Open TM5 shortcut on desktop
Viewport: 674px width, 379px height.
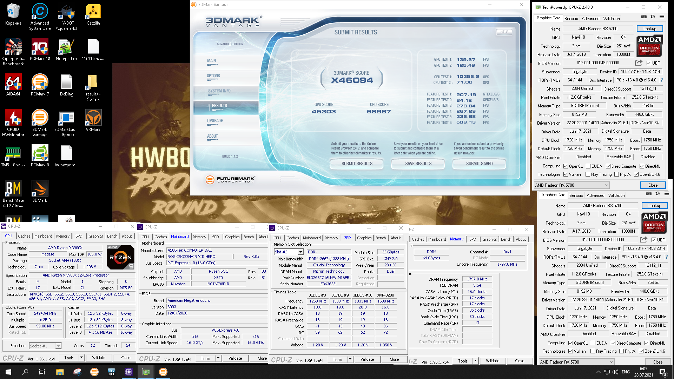click(x=13, y=156)
